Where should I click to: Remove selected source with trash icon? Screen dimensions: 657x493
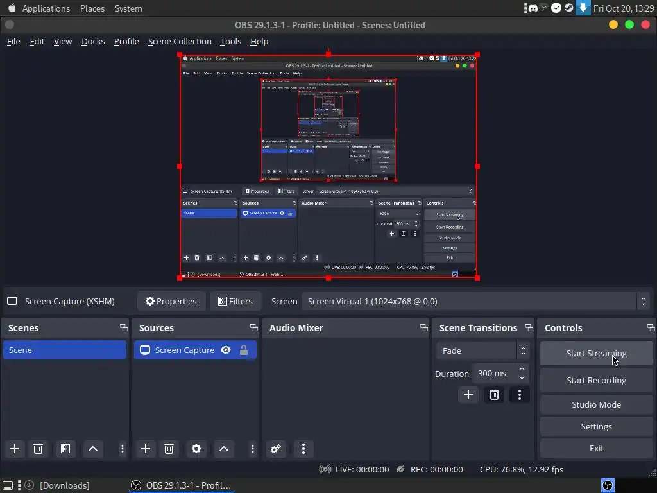169,449
